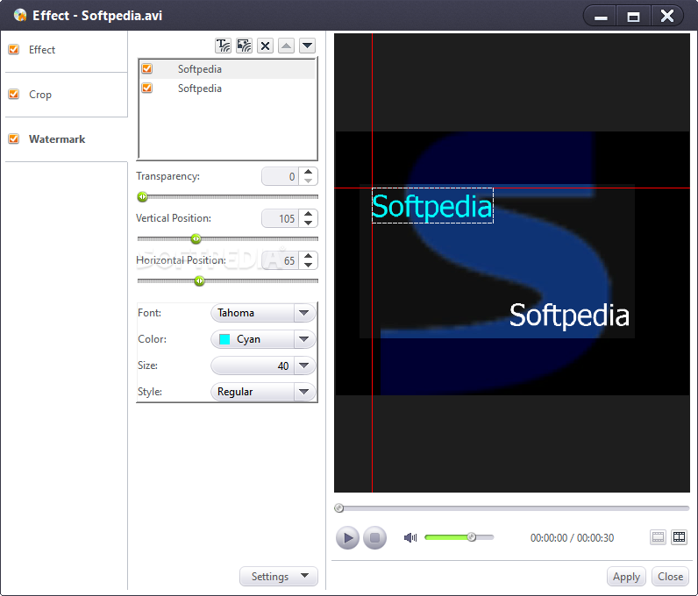Increase the Transparency value
This screenshot has width=698, height=596.
tap(308, 172)
